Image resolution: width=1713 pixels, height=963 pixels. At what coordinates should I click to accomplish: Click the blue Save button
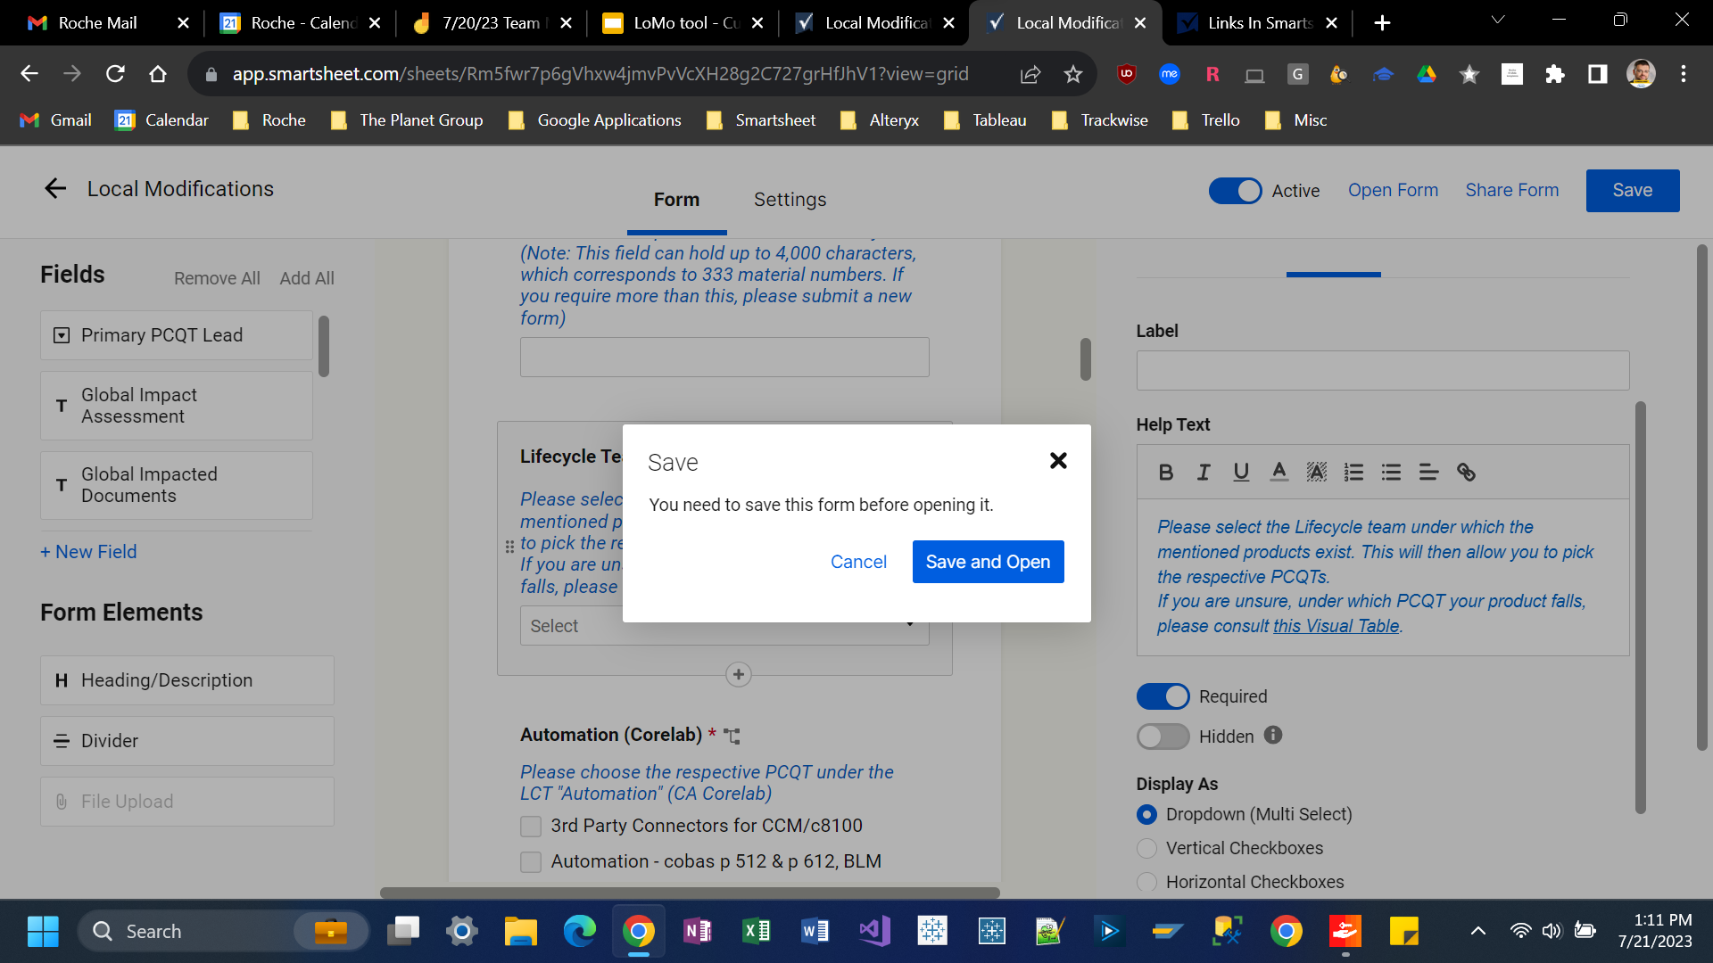pos(1633,191)
